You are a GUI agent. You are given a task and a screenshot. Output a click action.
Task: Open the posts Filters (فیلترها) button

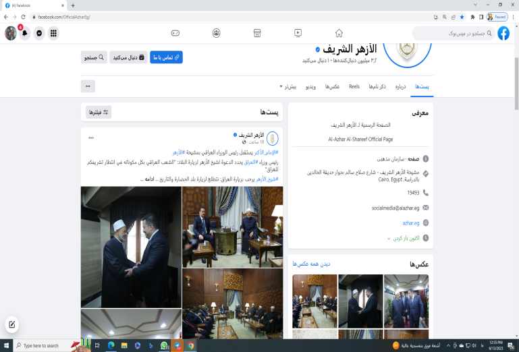[99, 112]
